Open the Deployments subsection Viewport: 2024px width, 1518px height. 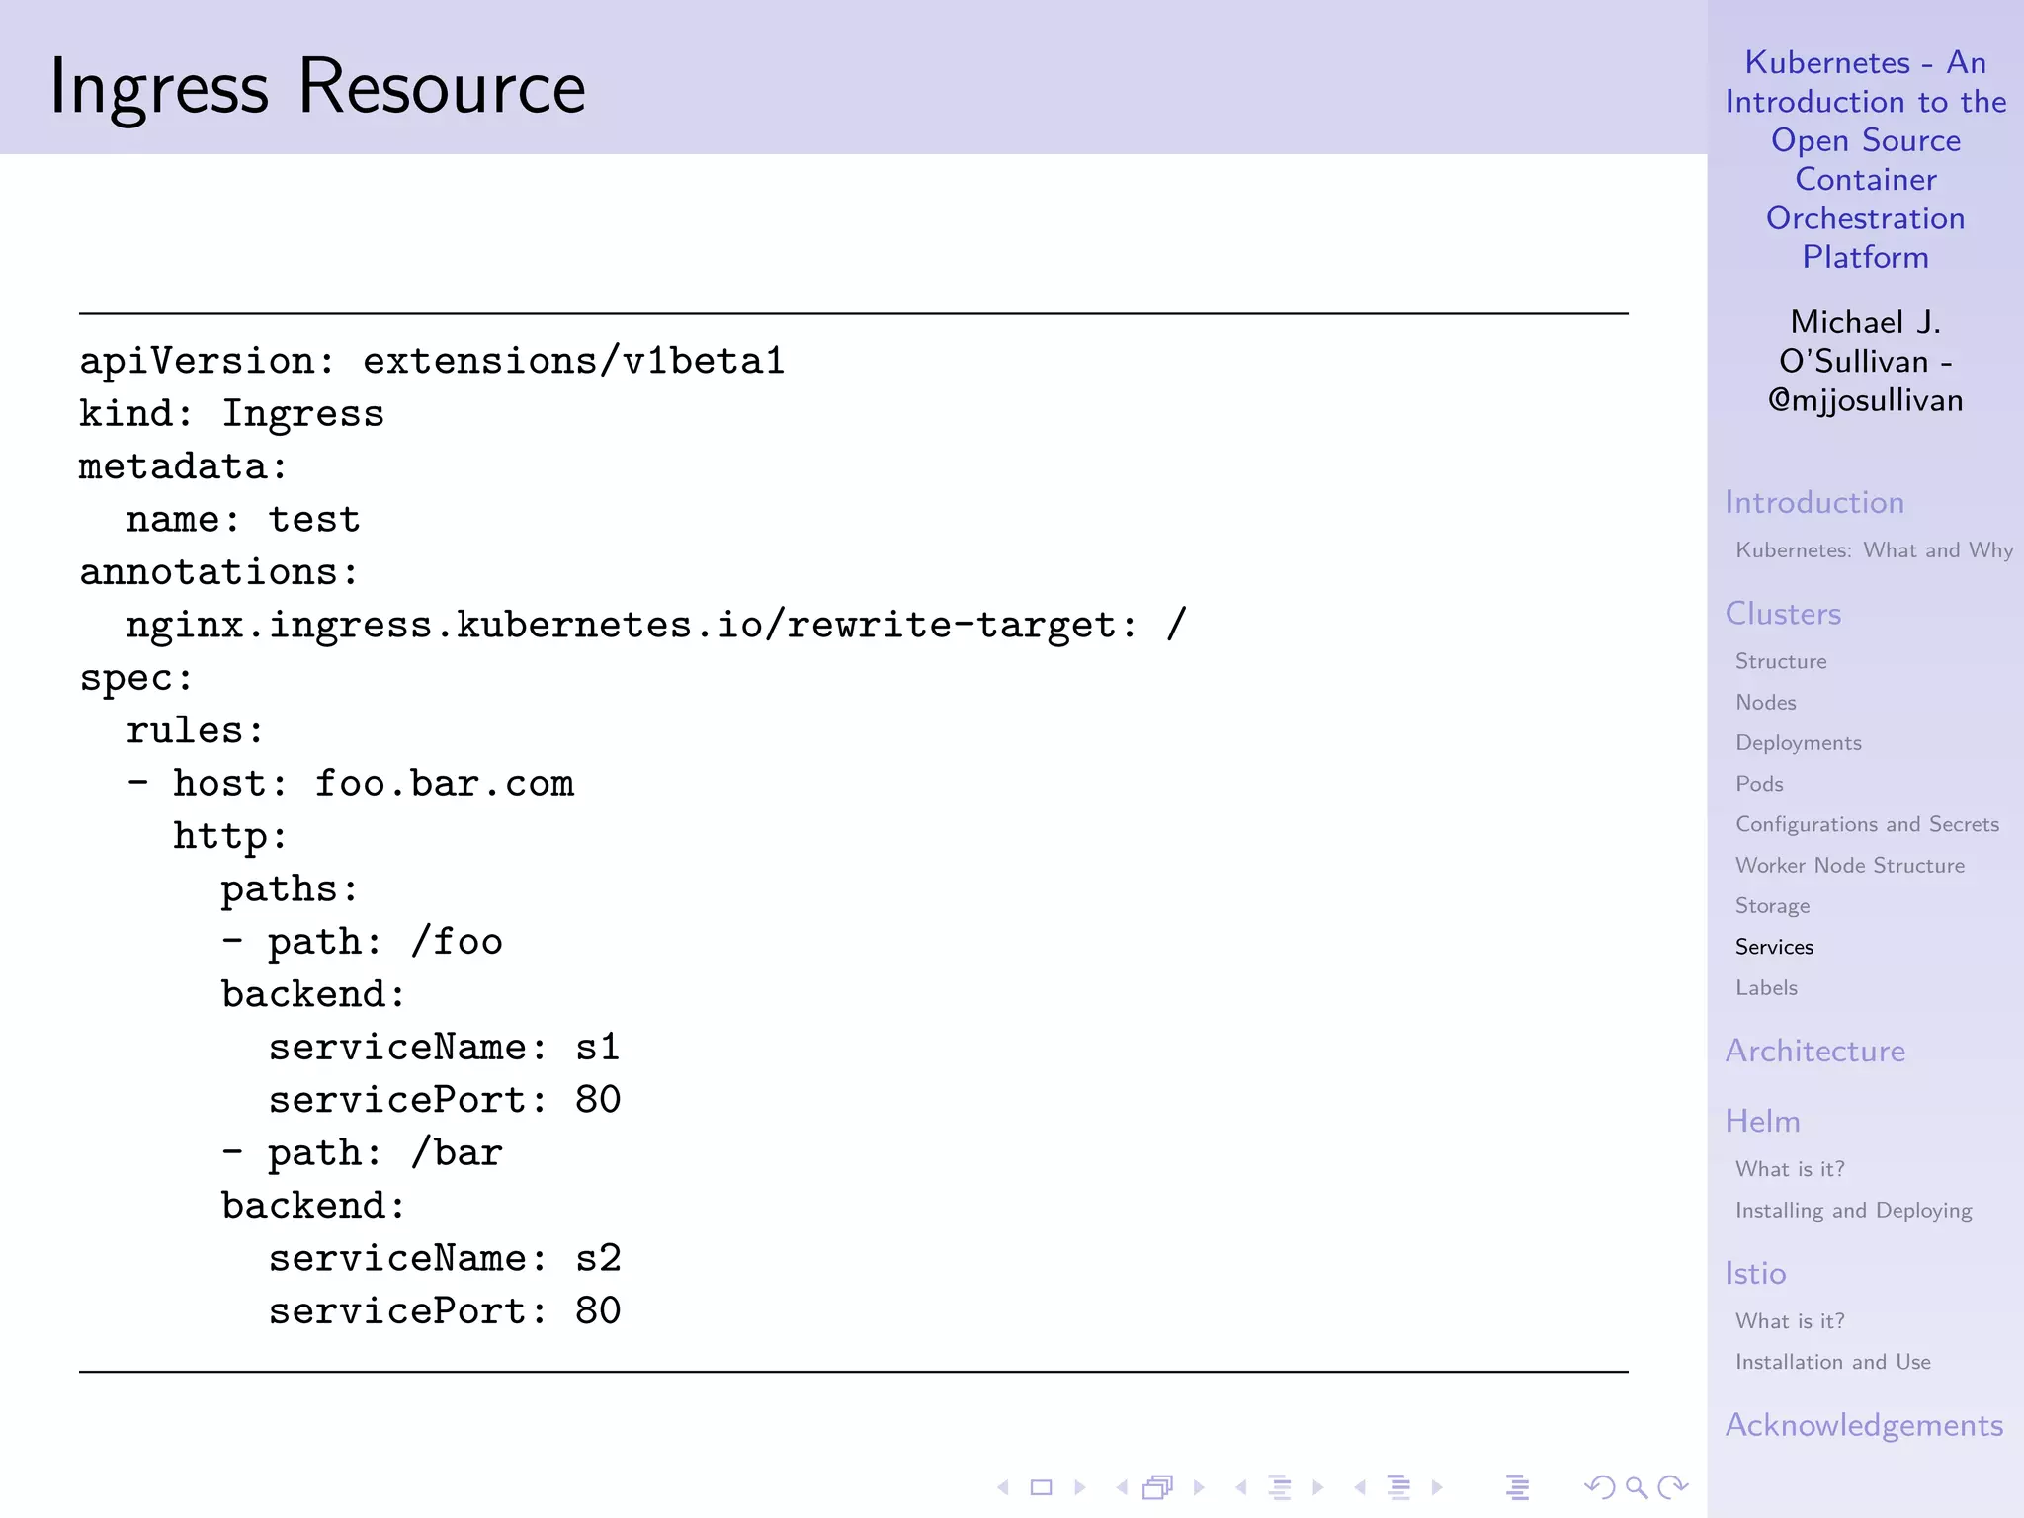point(1799,743)
